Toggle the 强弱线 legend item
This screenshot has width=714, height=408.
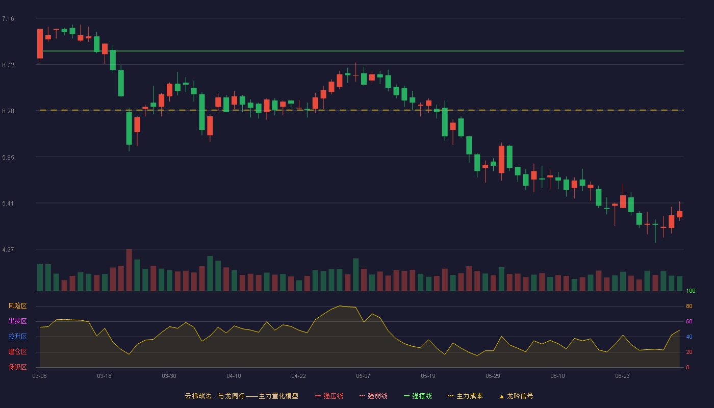coord(373,396)
